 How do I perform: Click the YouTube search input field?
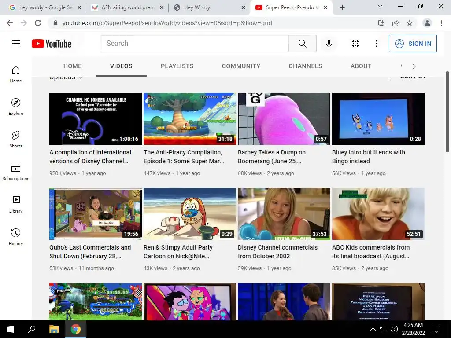click(x=195, y=44)
